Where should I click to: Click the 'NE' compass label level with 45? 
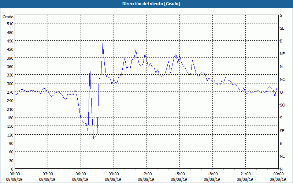pyautogui.click(x=282, y=156)
